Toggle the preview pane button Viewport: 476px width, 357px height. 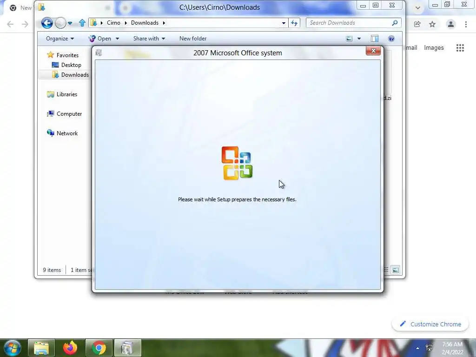(x=375, y=39)
